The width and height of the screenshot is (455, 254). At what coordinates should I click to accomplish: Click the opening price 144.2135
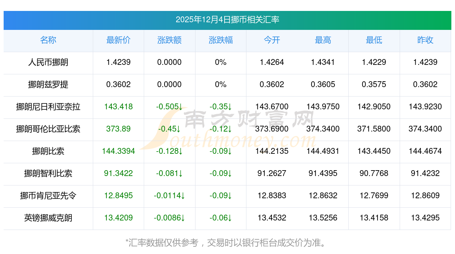(272, 151)
